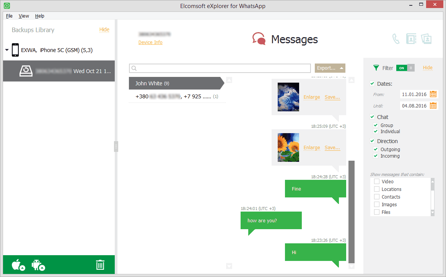Open the Until date calendar picker

click(x=433, y=106)
